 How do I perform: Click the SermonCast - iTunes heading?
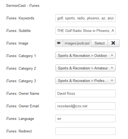tap(23, 6)
